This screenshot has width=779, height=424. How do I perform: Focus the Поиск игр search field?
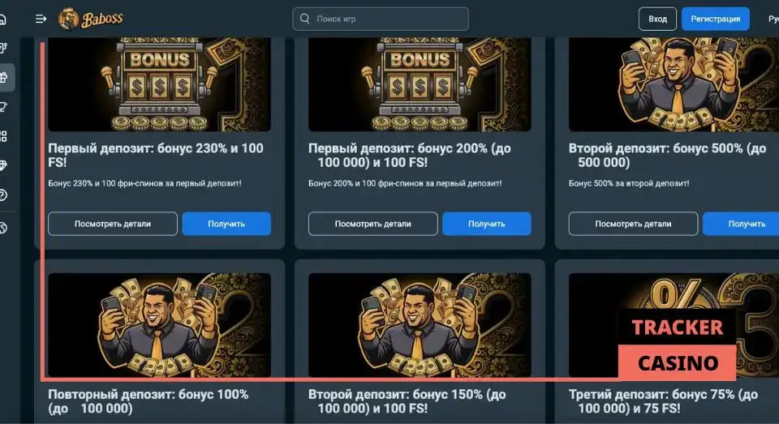click(381, 19)
